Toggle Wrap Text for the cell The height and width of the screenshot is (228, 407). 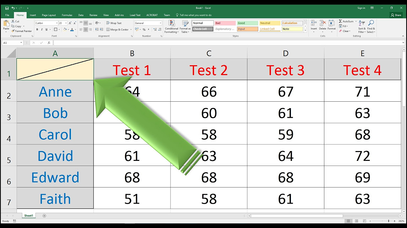[x=114, y=23]
